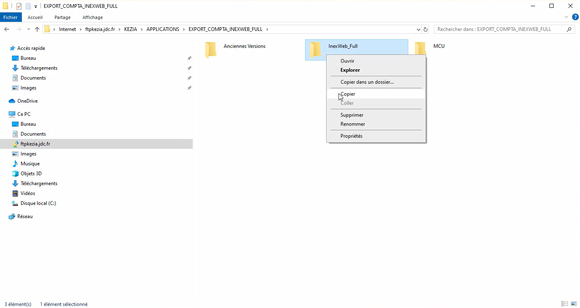This screenshot has width=580, height=308.
Task: Open the Help question mark icon
Action: point(575,17)
